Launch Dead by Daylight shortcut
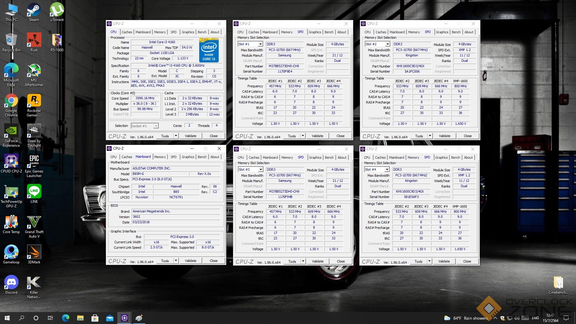The image size is (576, 324). click(34, 136)
